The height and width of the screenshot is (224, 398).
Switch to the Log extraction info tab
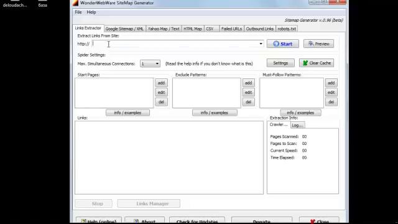297,125
